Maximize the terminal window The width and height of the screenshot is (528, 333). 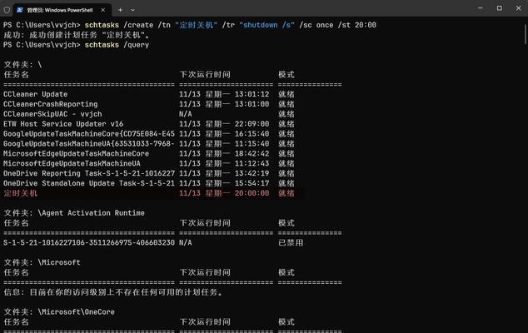(x=500, y=8)
